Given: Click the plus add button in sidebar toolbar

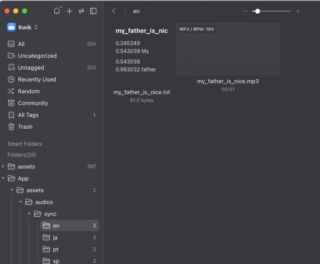Looking at the screenshot, I should (x=70, y=11).
